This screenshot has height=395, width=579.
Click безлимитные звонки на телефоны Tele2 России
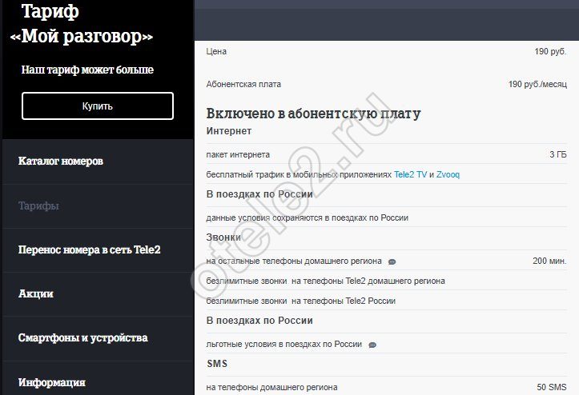click(x=386, y=301)
